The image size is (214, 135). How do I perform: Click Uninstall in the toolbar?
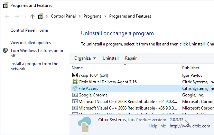111,58
